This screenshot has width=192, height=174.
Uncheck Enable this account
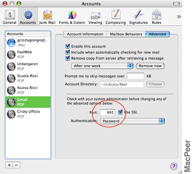click(67, 46)
